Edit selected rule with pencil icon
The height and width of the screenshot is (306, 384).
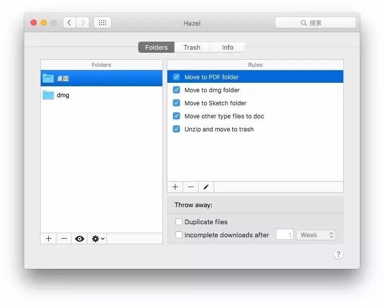click(x=206, y=187)
